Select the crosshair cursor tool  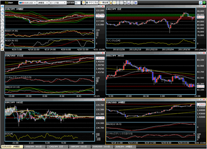(x=2, y=17)
